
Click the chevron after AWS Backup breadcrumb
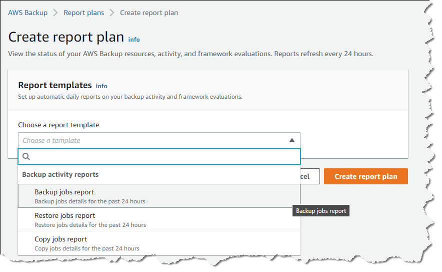coord(55,13)
